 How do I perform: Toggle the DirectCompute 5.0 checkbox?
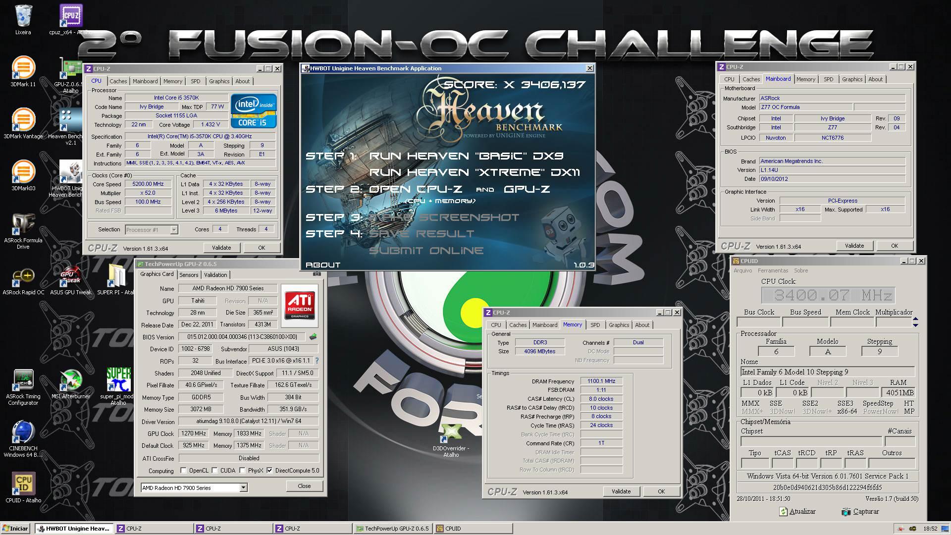(269, 471)
